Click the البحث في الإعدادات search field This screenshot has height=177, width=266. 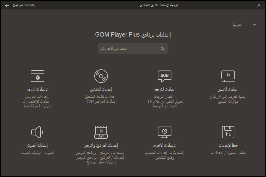(133, 49)
